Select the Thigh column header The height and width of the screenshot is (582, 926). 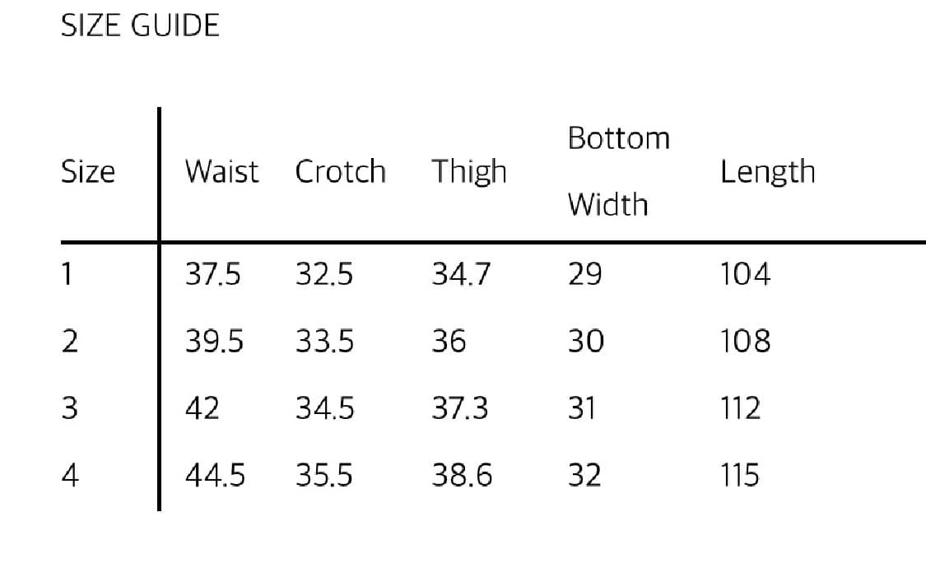point(469,172)
